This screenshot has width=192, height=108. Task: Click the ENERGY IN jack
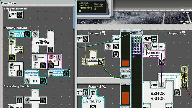134,32
